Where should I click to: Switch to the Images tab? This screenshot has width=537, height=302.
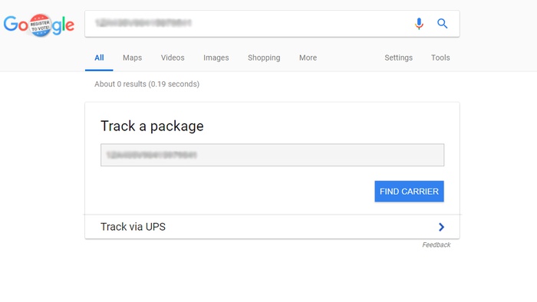tap(216, 57)
